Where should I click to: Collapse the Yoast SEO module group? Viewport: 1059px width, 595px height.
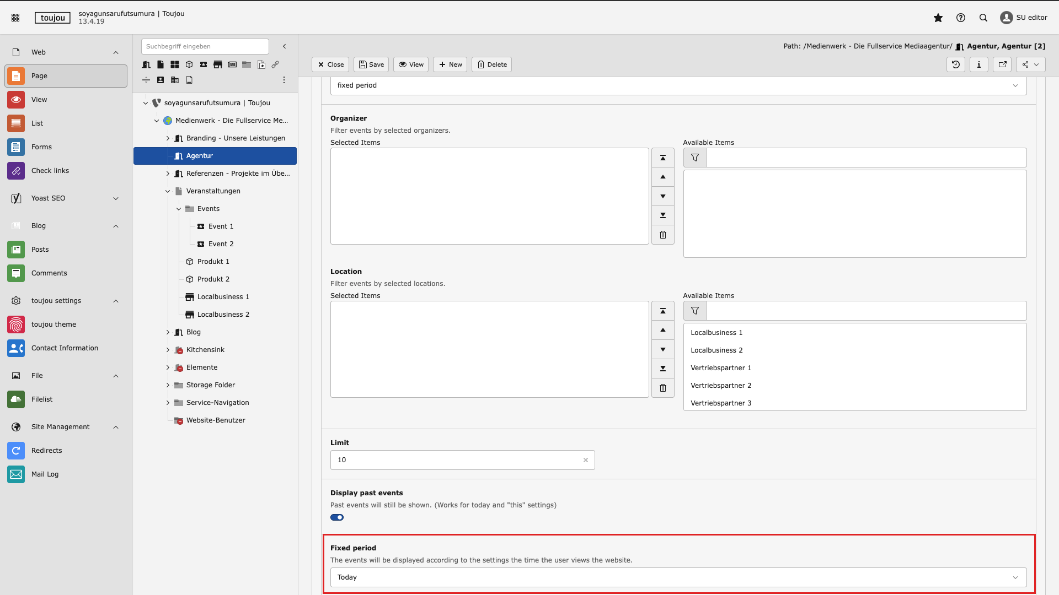coord(116,198)
